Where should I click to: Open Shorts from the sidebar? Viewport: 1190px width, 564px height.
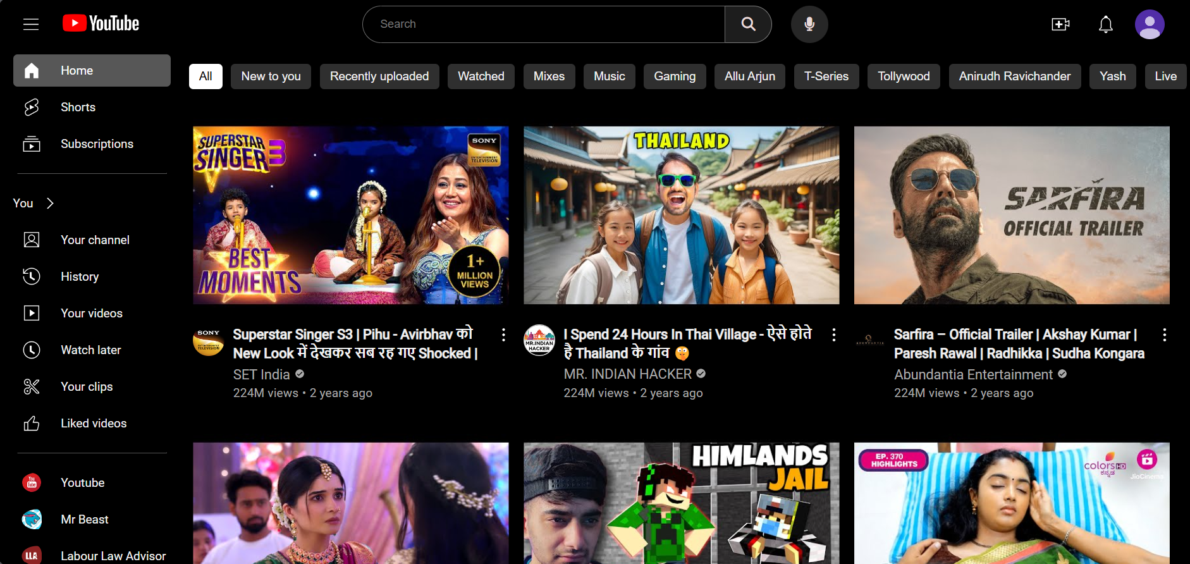(x=78, y=107)
